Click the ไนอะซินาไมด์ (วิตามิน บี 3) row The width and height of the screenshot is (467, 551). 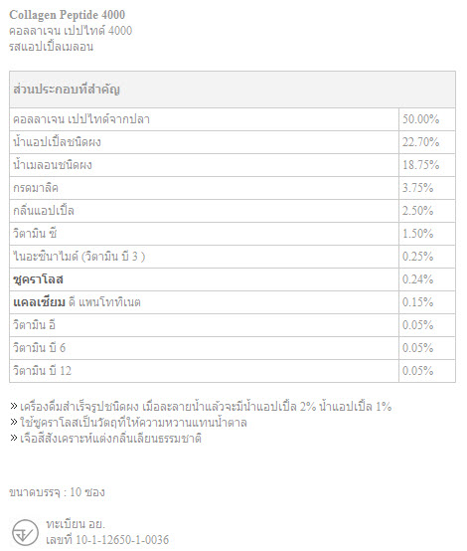point(233,257)
